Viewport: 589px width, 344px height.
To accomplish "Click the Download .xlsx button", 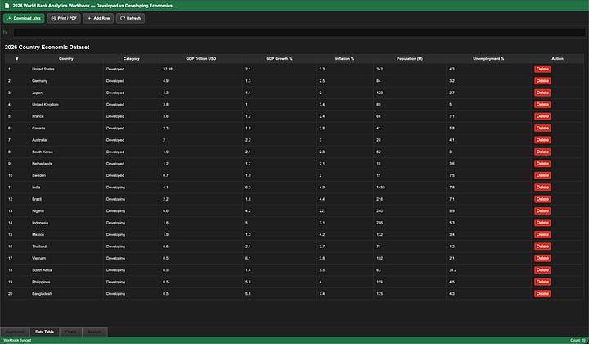I will point(24,18).
